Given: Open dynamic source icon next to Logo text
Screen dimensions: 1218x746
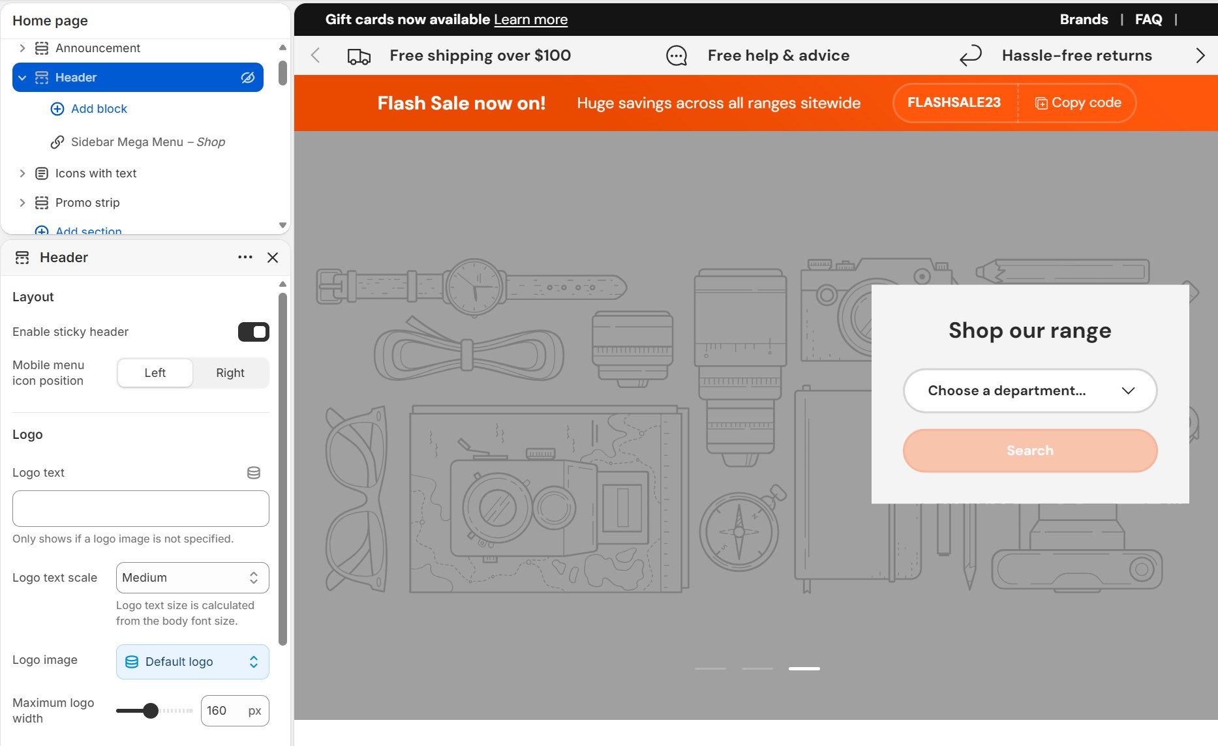Looking at the screenshot, I should (x=254, y=473).
